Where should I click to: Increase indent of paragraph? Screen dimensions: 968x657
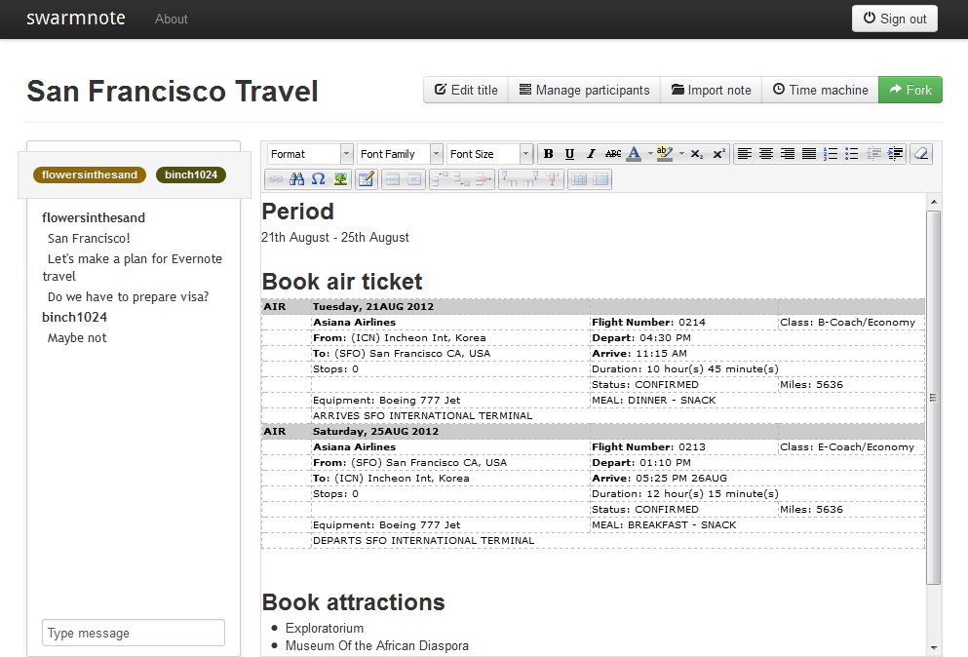[x=895, y=154]
